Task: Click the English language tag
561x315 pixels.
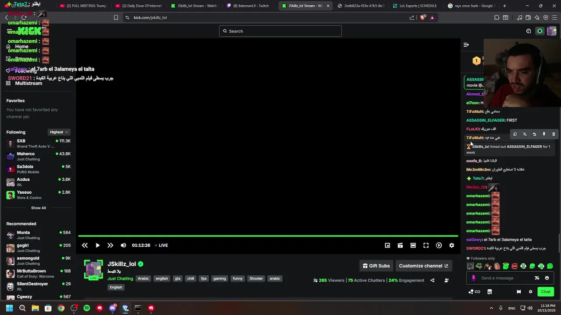Action: 116,287
